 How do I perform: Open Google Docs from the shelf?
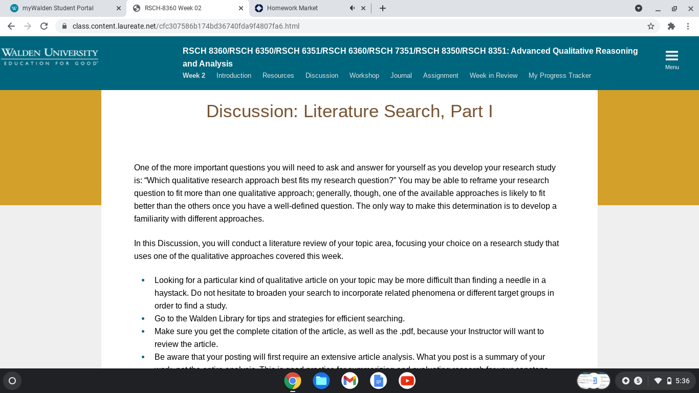(x=379, y=381)
